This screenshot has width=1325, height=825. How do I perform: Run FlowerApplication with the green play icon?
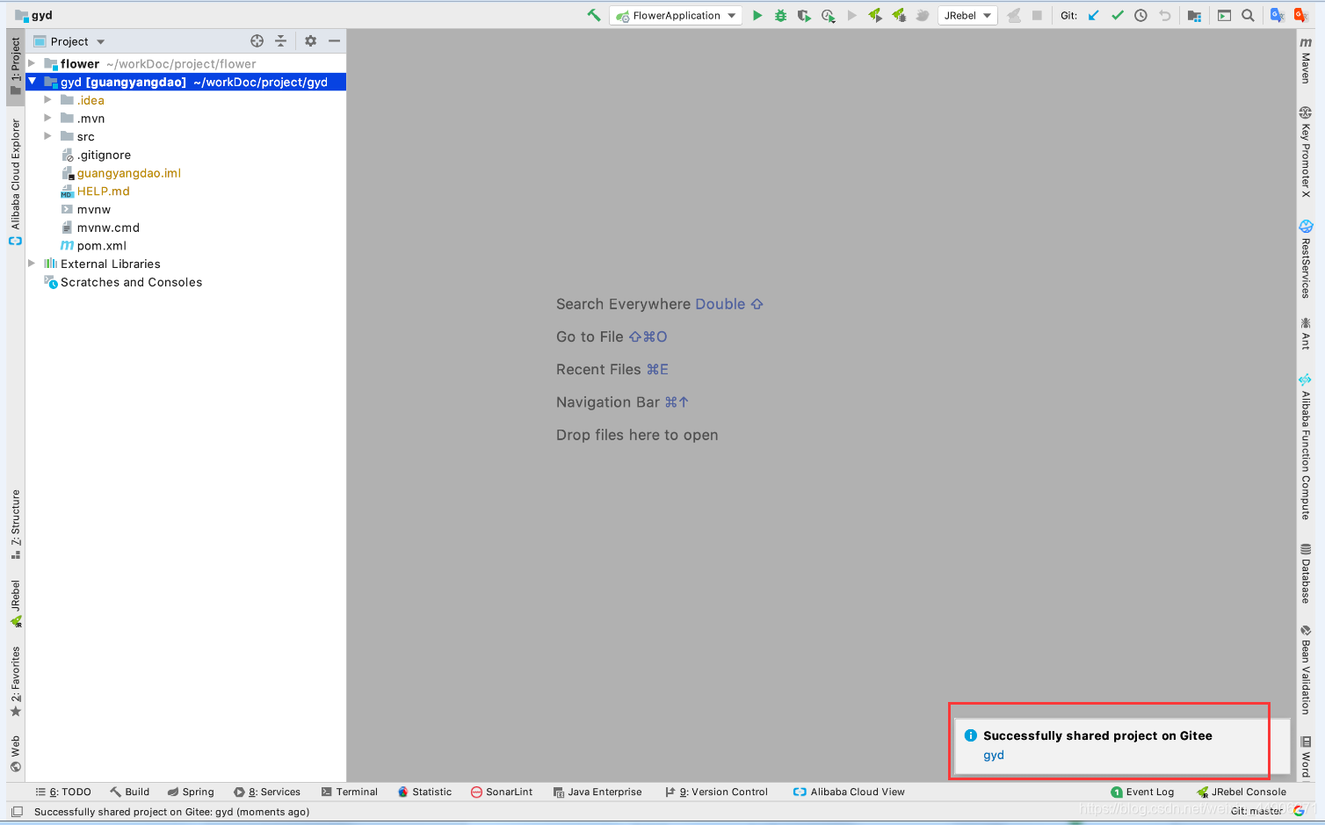pyautogui.click(x=757, y=15)
